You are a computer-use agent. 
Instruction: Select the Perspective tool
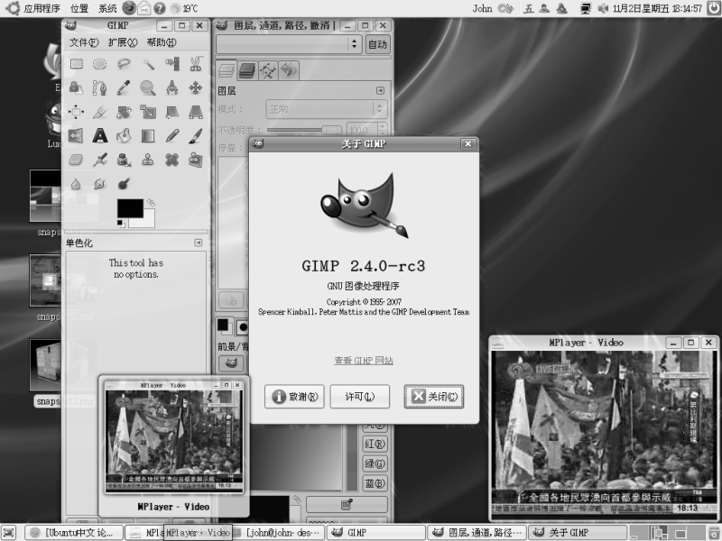coord(196,111)
